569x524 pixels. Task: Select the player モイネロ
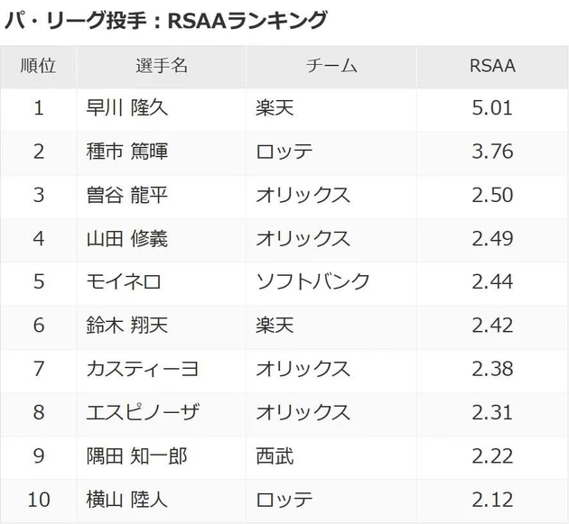tap(123, 281)
